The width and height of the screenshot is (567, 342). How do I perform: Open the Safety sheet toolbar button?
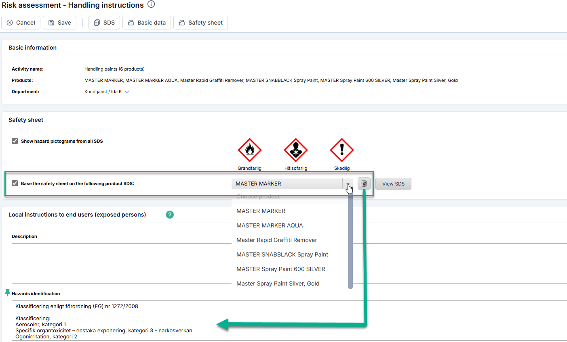click(201, 23)
